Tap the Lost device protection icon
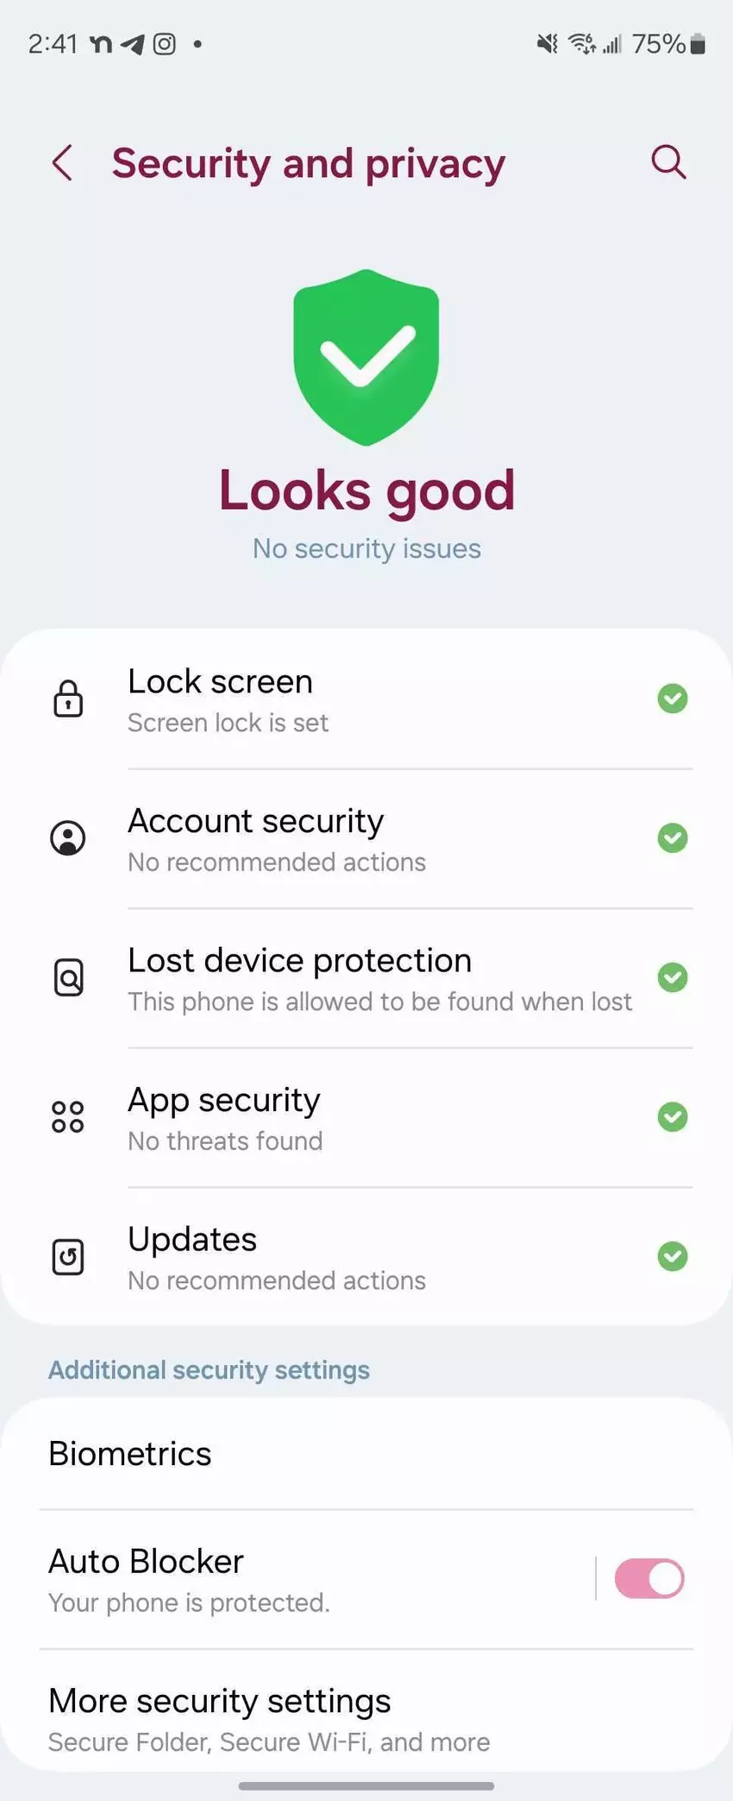Viewport: 733px width, 1801px height. 68,977
